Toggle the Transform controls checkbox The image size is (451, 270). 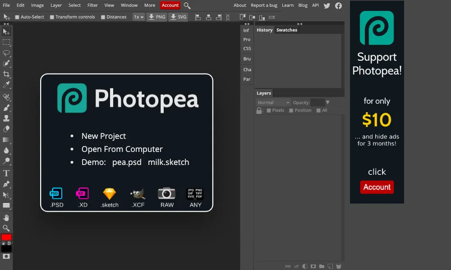[52, 17]
